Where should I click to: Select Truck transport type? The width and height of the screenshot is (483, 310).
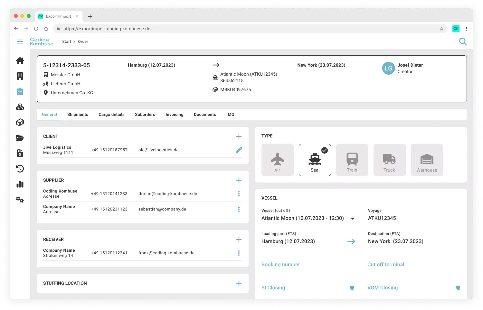390,160
